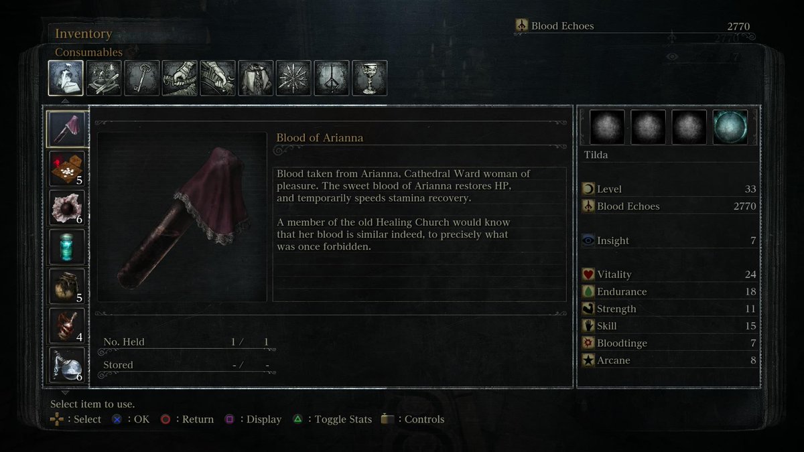Click the down arrow below item list

point(65,392)
